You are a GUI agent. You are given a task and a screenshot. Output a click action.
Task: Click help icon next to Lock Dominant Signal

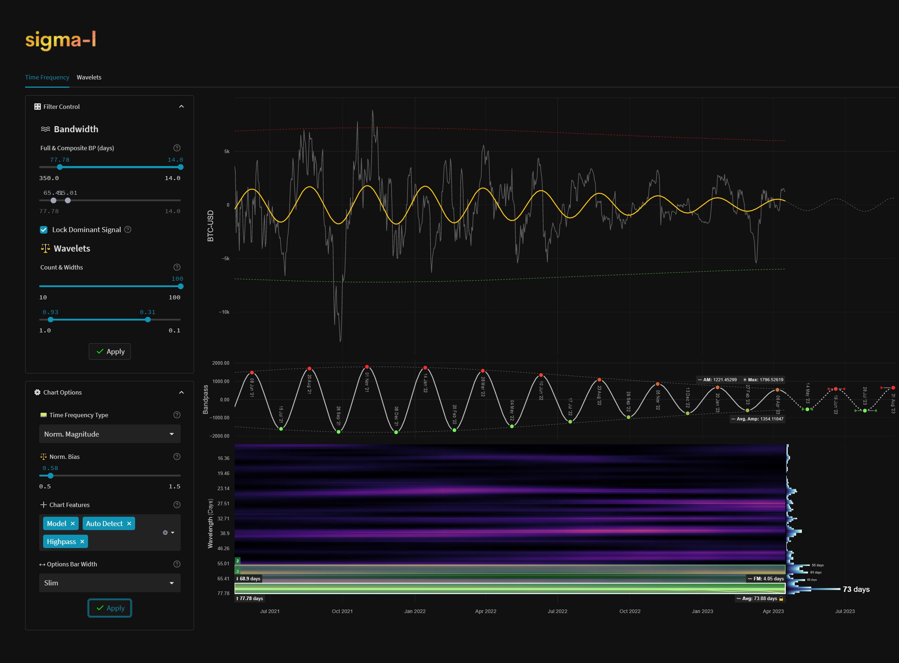128,230
